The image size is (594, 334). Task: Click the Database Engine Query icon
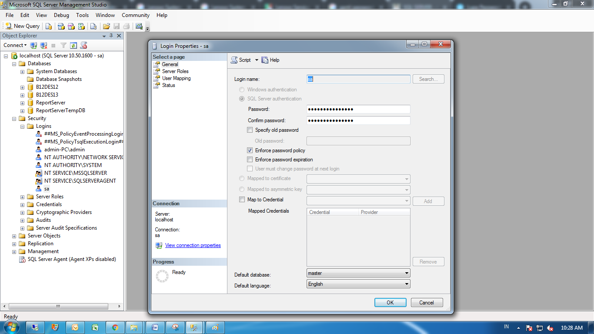(49, 26)
